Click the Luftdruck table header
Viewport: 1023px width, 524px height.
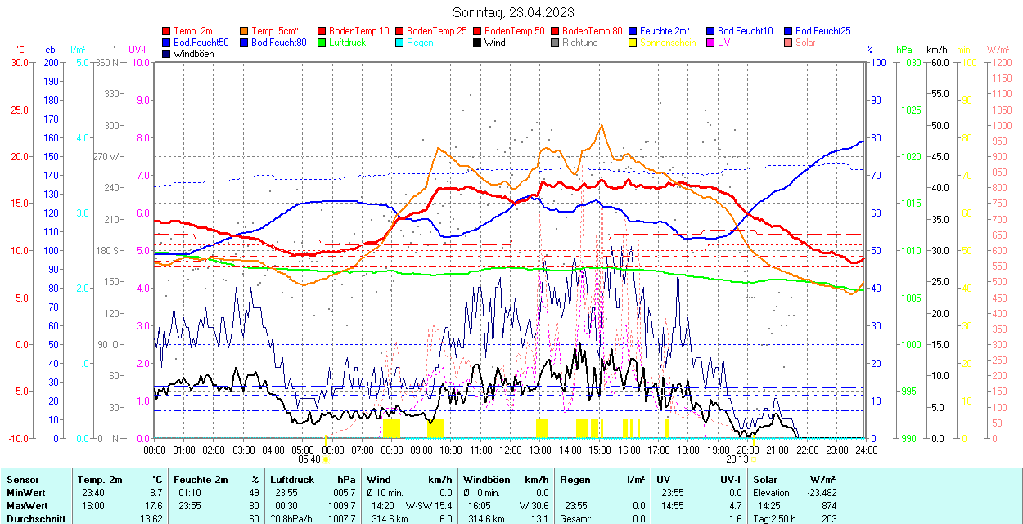pyautogui.click(x=294, y=480)
